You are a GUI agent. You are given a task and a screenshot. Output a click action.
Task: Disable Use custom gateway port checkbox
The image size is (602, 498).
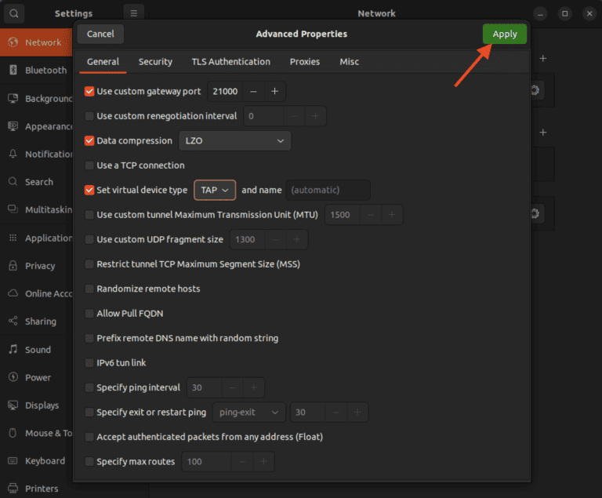(89, 92)
